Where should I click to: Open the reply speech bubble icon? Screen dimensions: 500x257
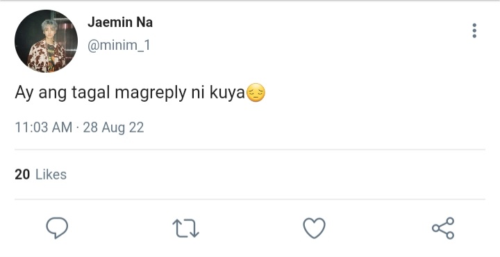point(57,228)
